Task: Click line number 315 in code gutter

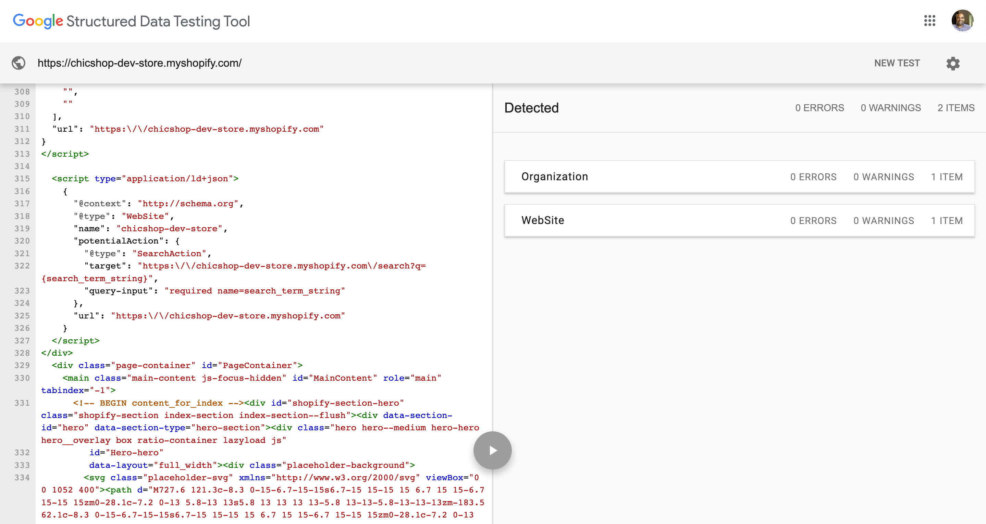Action: point(22,179)
